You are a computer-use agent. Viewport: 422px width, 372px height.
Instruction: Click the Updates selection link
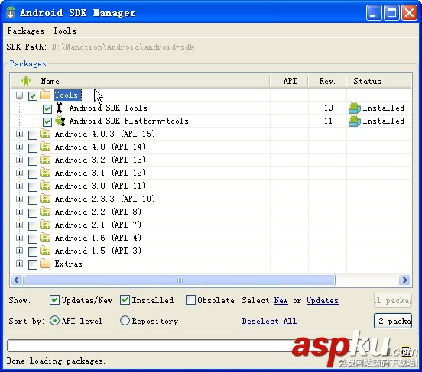(323, 300)
